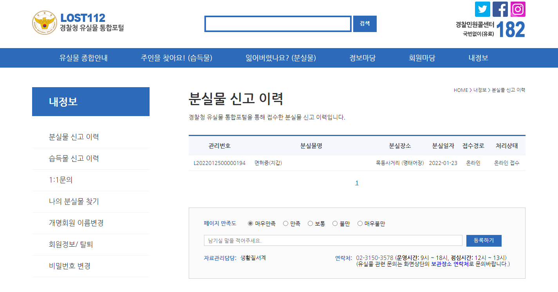Go to 분실물 신고 이력 in sidebar
The image size is (558, 292).
74,137
